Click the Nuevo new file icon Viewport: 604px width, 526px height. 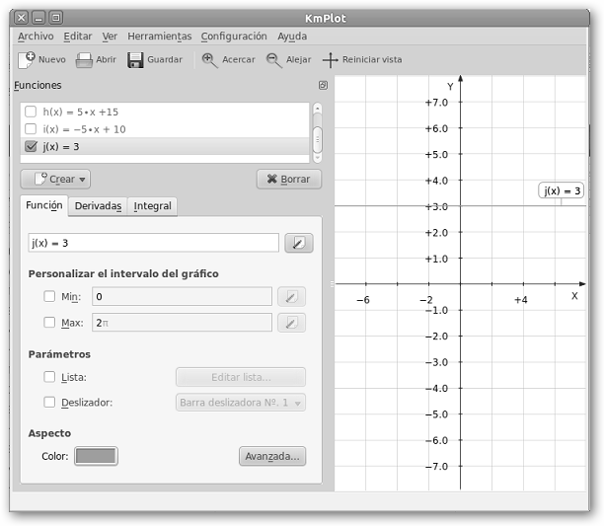point(27,60)
